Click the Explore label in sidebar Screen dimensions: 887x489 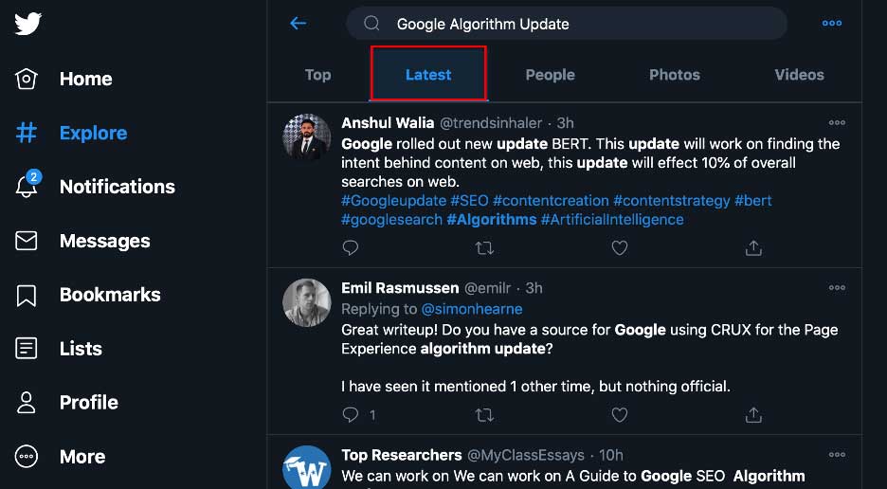click(93, 133)
